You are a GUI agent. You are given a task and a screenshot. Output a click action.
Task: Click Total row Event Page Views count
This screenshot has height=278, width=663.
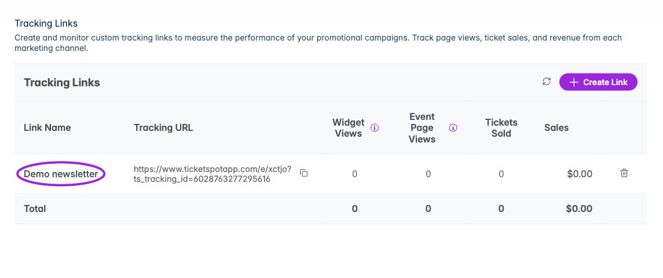click(x=428, y=209)
